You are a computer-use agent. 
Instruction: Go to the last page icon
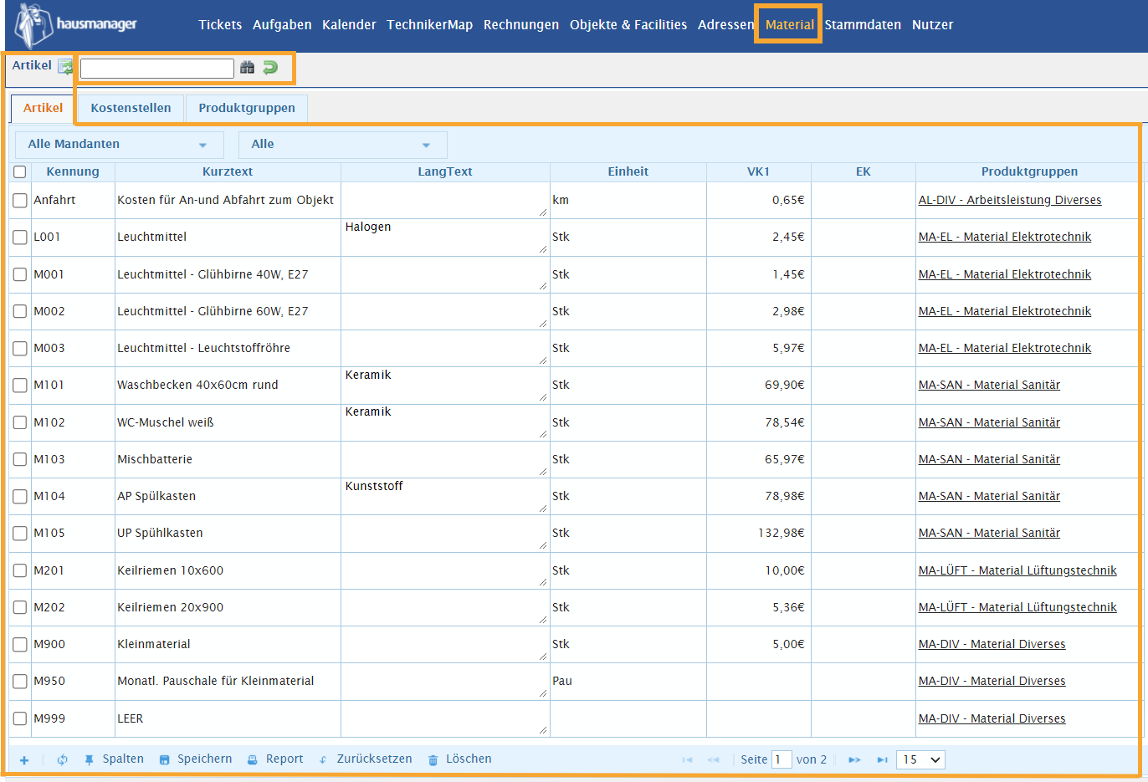click(x=882, y=760)
